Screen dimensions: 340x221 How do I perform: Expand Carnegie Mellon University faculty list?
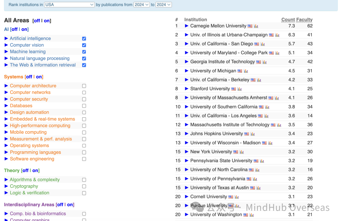[x=186, y=26]
